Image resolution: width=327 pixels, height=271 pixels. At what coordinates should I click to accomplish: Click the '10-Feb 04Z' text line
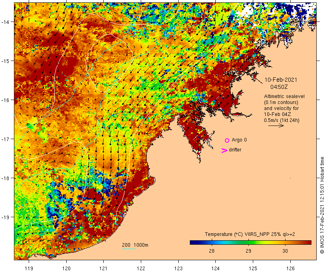(x=278, y=114)
